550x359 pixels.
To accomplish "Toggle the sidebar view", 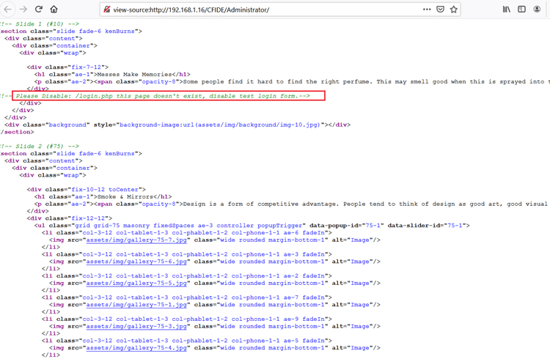I will (521, 10).
